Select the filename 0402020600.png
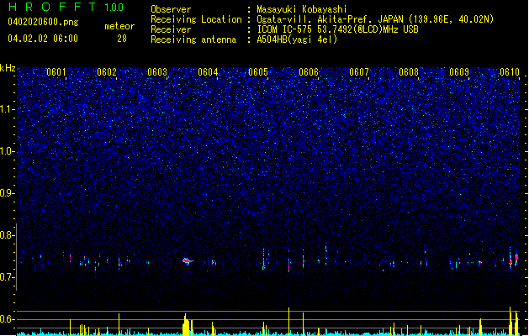The height and width of the screenshot is (336, 529). [x=43, y=22]
